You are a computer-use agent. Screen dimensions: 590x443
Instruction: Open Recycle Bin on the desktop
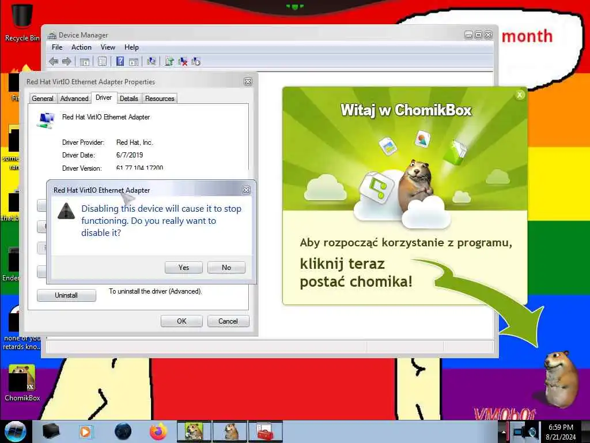22,22
